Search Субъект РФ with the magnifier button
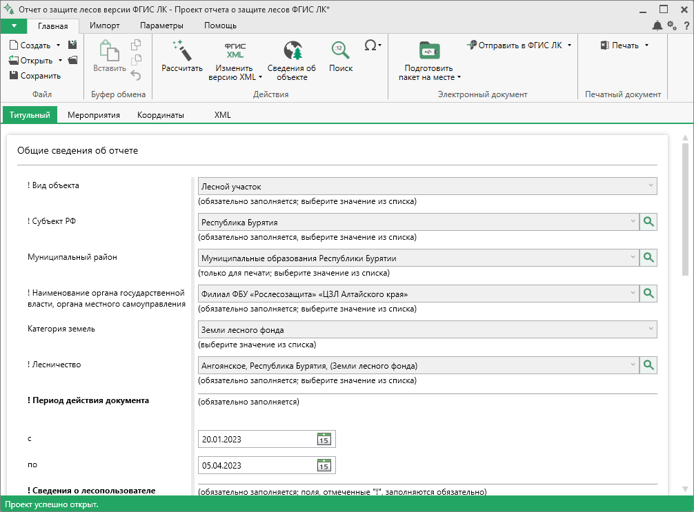Image resolution: width=694 pixels, height=512 pixels. [x=648, y=222]
